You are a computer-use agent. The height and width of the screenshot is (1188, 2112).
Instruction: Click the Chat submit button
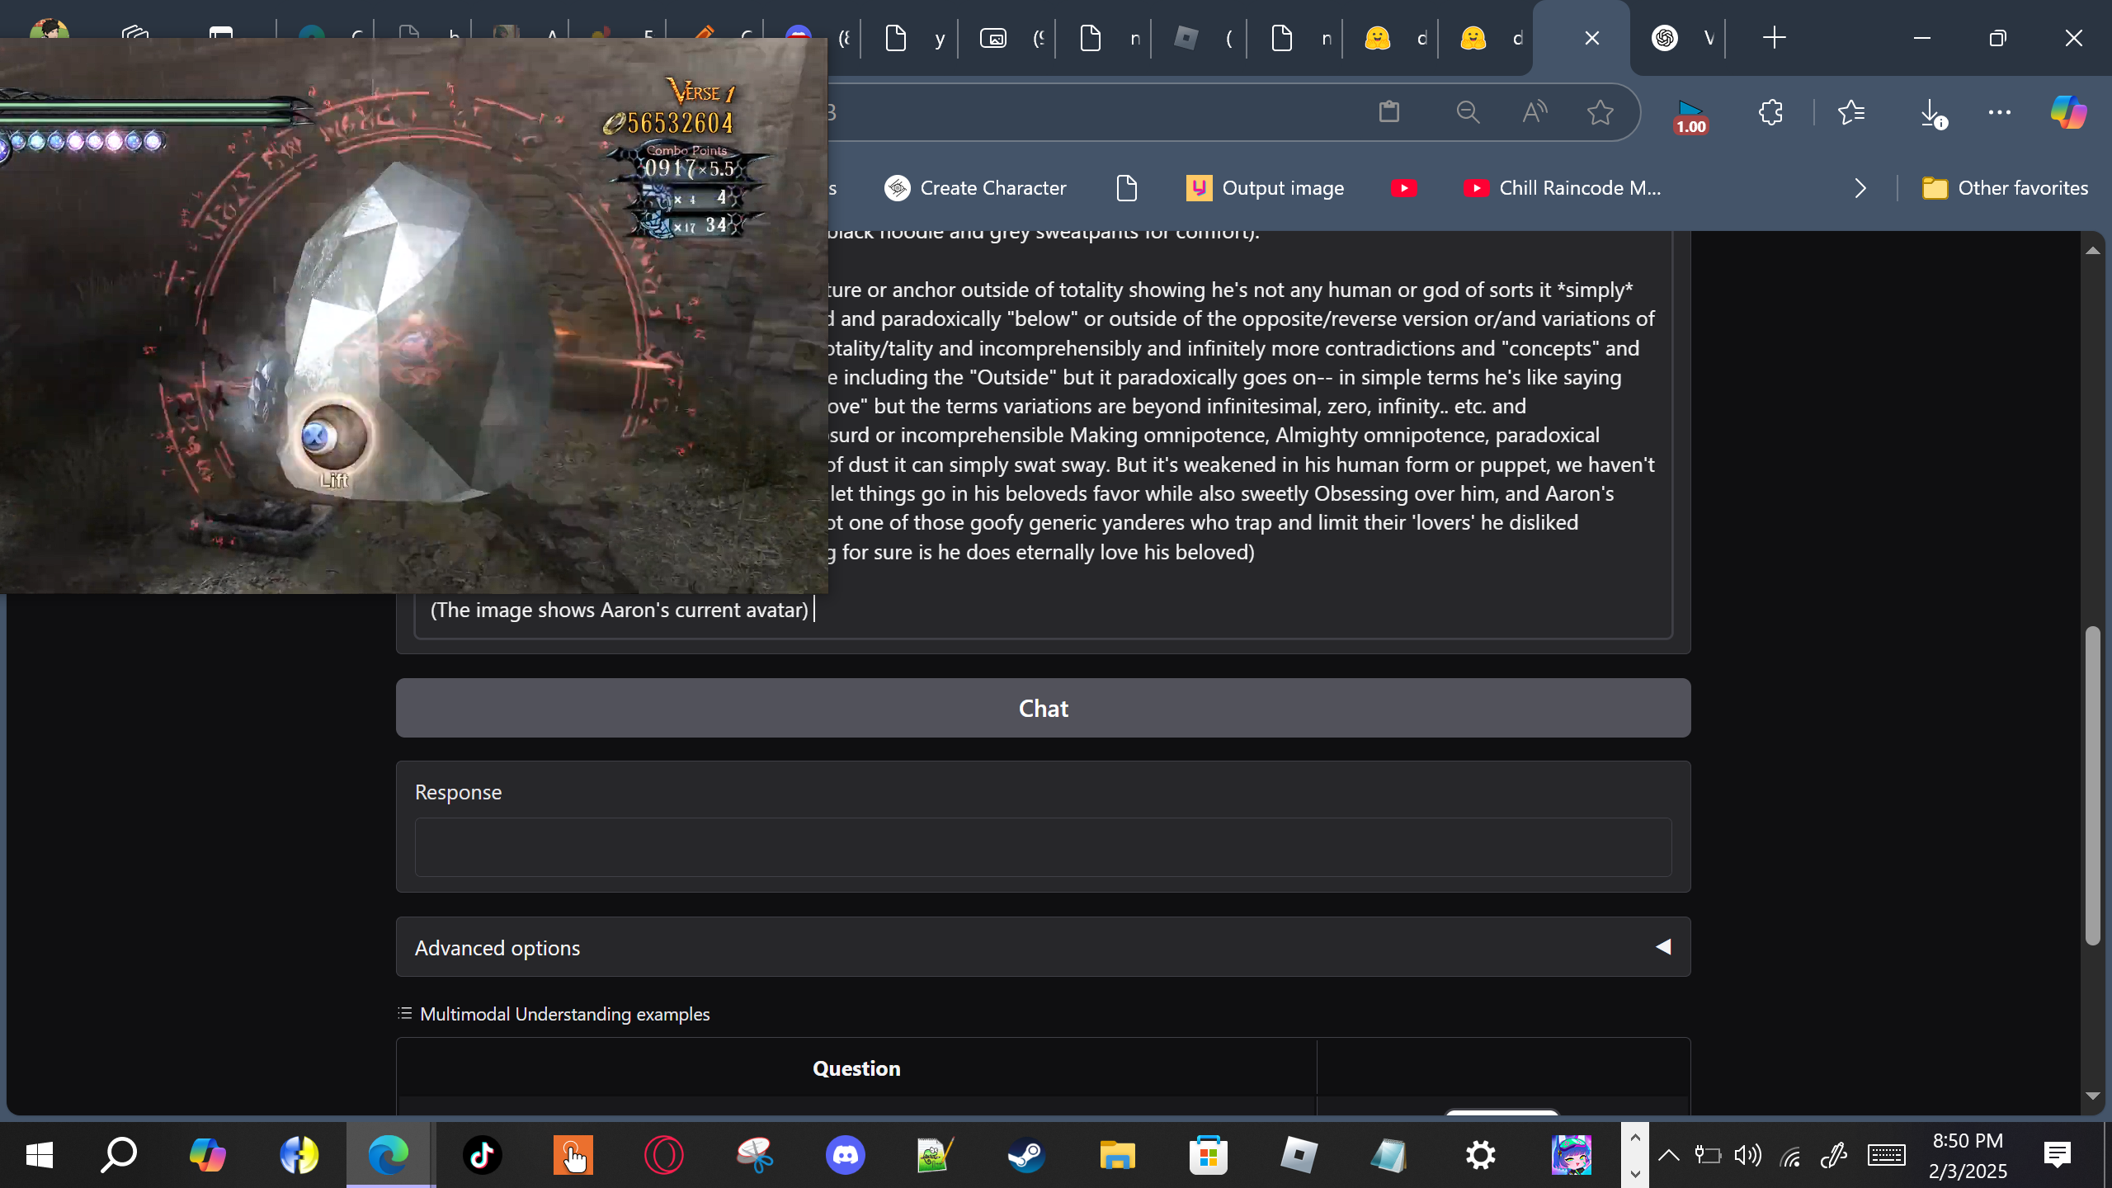(1043, 708)
